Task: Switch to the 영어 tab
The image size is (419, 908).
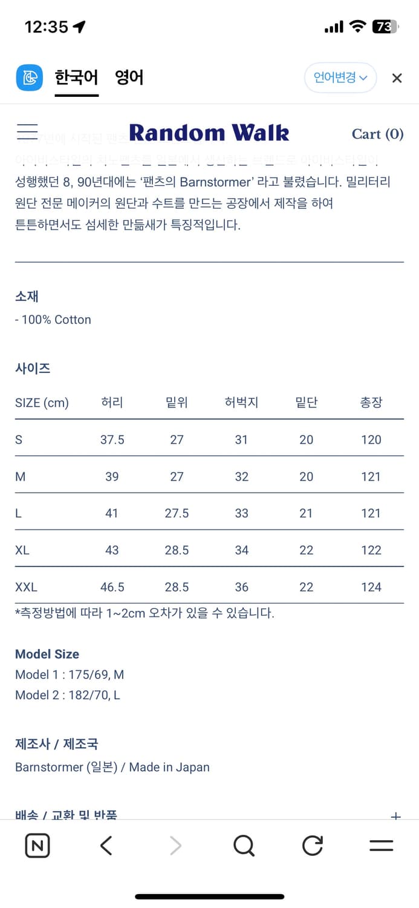Action: [x=129, y=77]
